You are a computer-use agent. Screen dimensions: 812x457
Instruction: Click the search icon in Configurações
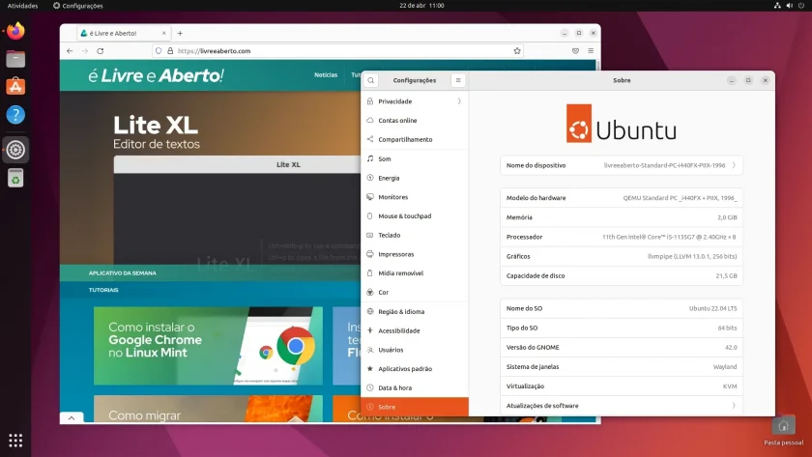click(371, 80)
